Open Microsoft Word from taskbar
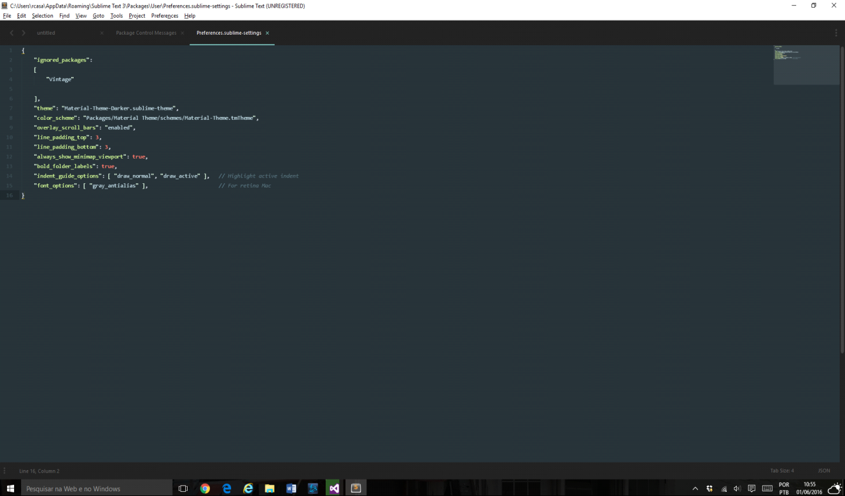The height and width of the screenshot is (496, 845). point(291,488)
